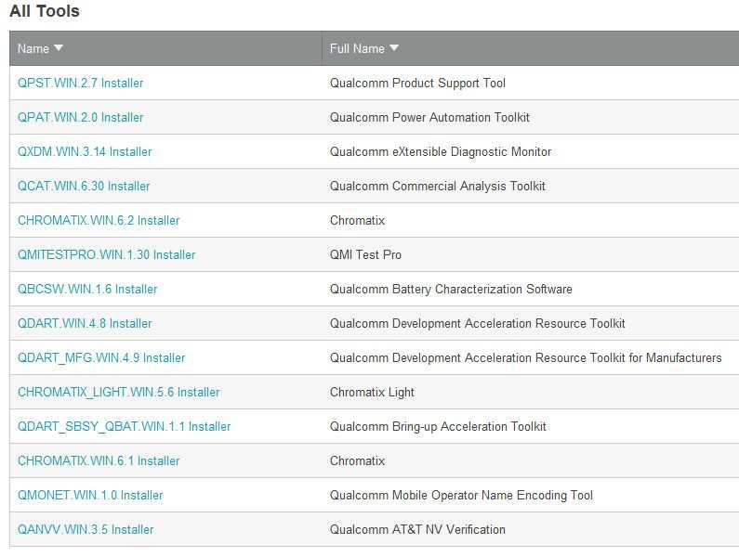Open QPST.WIN.2.7 Installer link
Screen dimensions: 739x557
[x=80, y=83]
